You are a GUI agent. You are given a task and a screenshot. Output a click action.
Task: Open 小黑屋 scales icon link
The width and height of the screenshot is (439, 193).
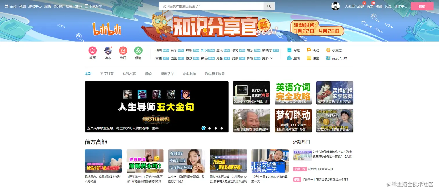click(334, 50)
